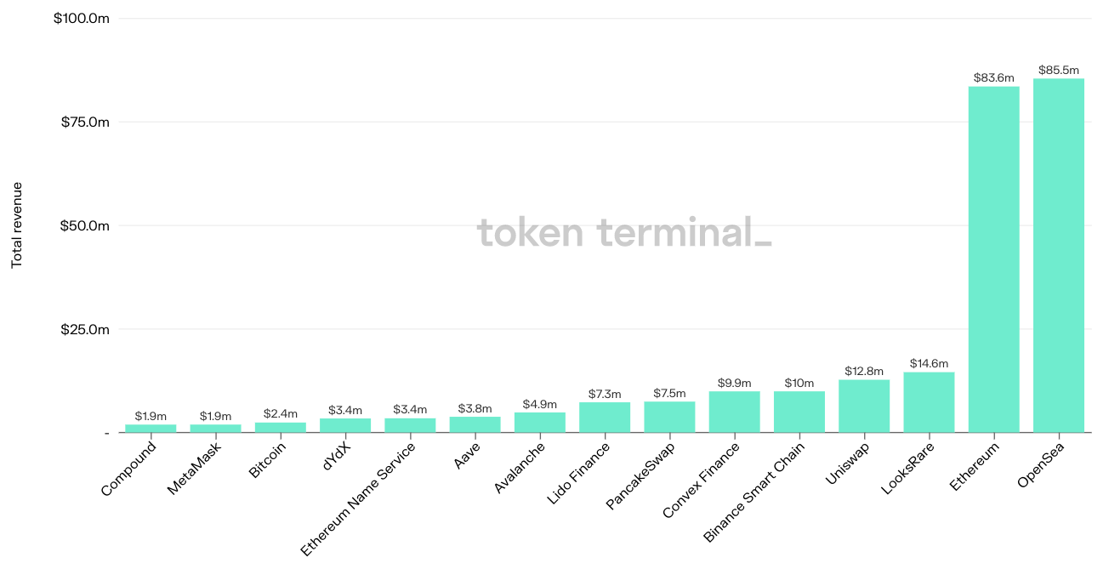Click the token terminal watermark

click(624, 232)
